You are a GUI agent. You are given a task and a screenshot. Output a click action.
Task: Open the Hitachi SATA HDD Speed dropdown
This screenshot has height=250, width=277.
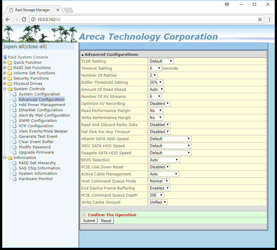coord(170,139)
